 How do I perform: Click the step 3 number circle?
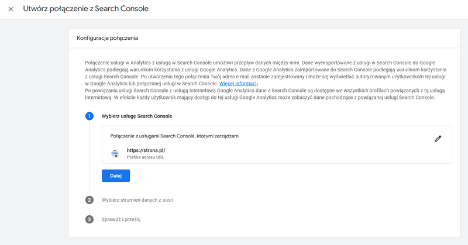[x=90, y=219]
